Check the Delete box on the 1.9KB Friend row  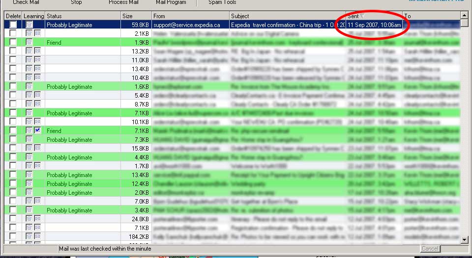click(x=13, y=42)
